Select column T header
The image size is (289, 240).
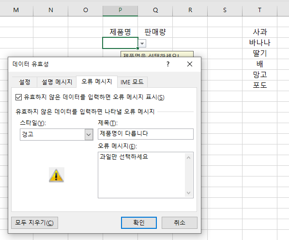[x=259, y=10]
